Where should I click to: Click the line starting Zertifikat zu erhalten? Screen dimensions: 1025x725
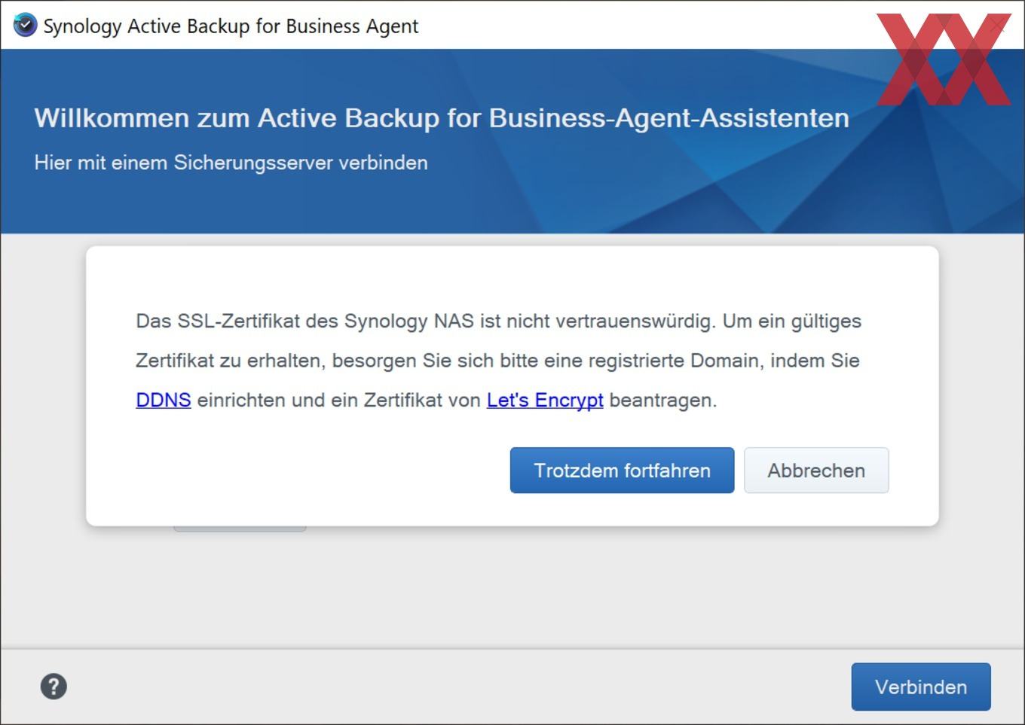[497, 361]
